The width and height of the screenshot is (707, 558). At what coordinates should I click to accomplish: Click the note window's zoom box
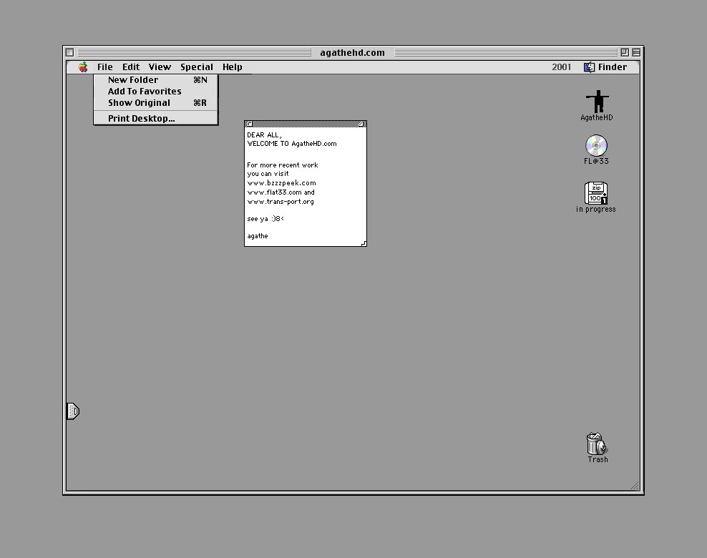click(x=361, y=124)
